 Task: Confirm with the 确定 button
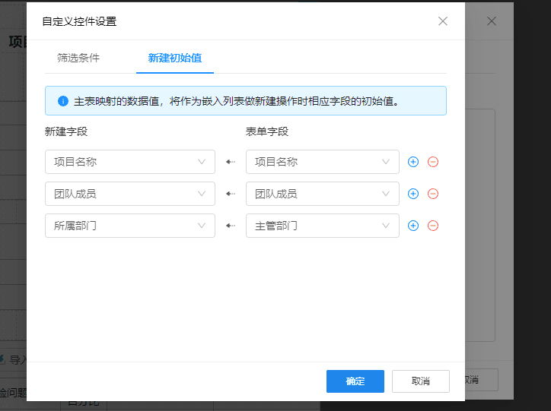tap(355, 381)
